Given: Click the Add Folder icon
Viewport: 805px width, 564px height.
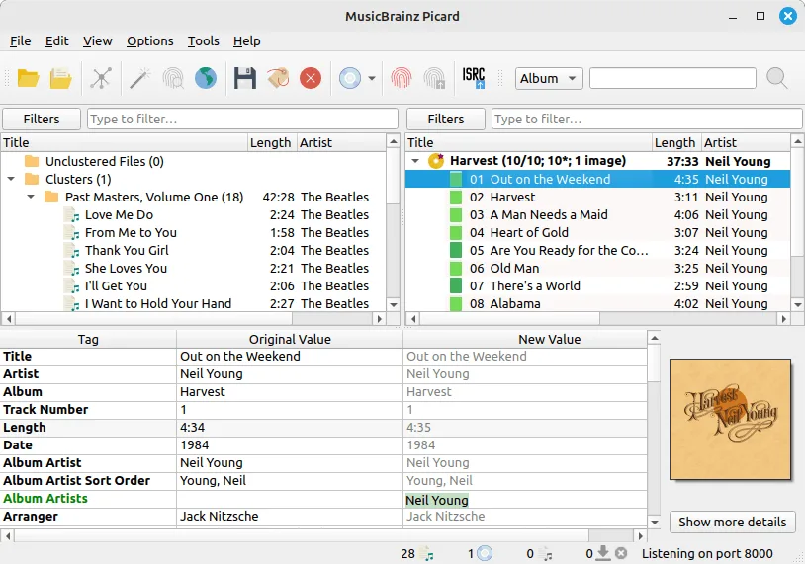Looking at the screenshot, I should (28, 78).
